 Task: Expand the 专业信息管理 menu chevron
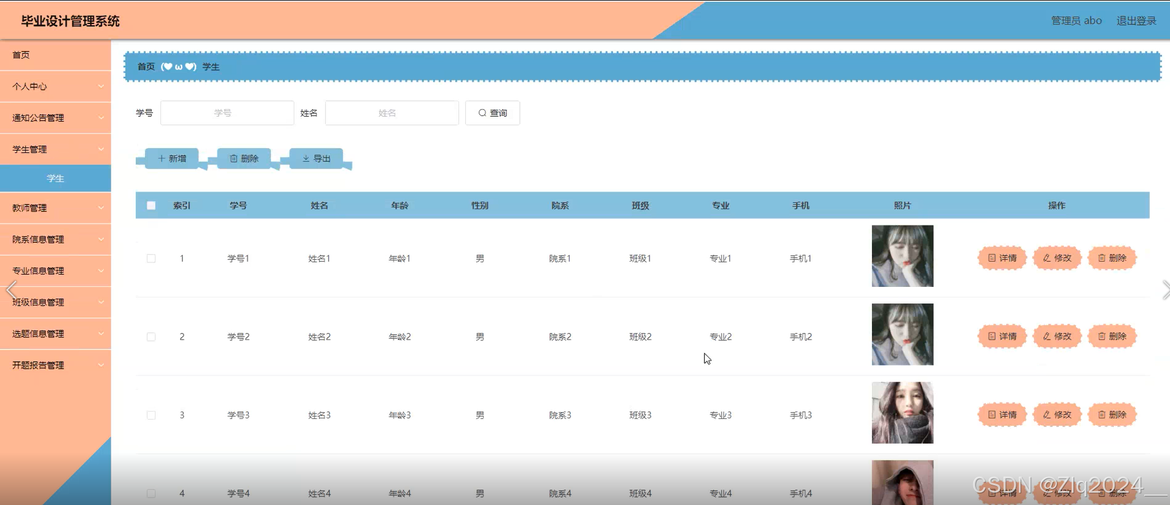101,271
